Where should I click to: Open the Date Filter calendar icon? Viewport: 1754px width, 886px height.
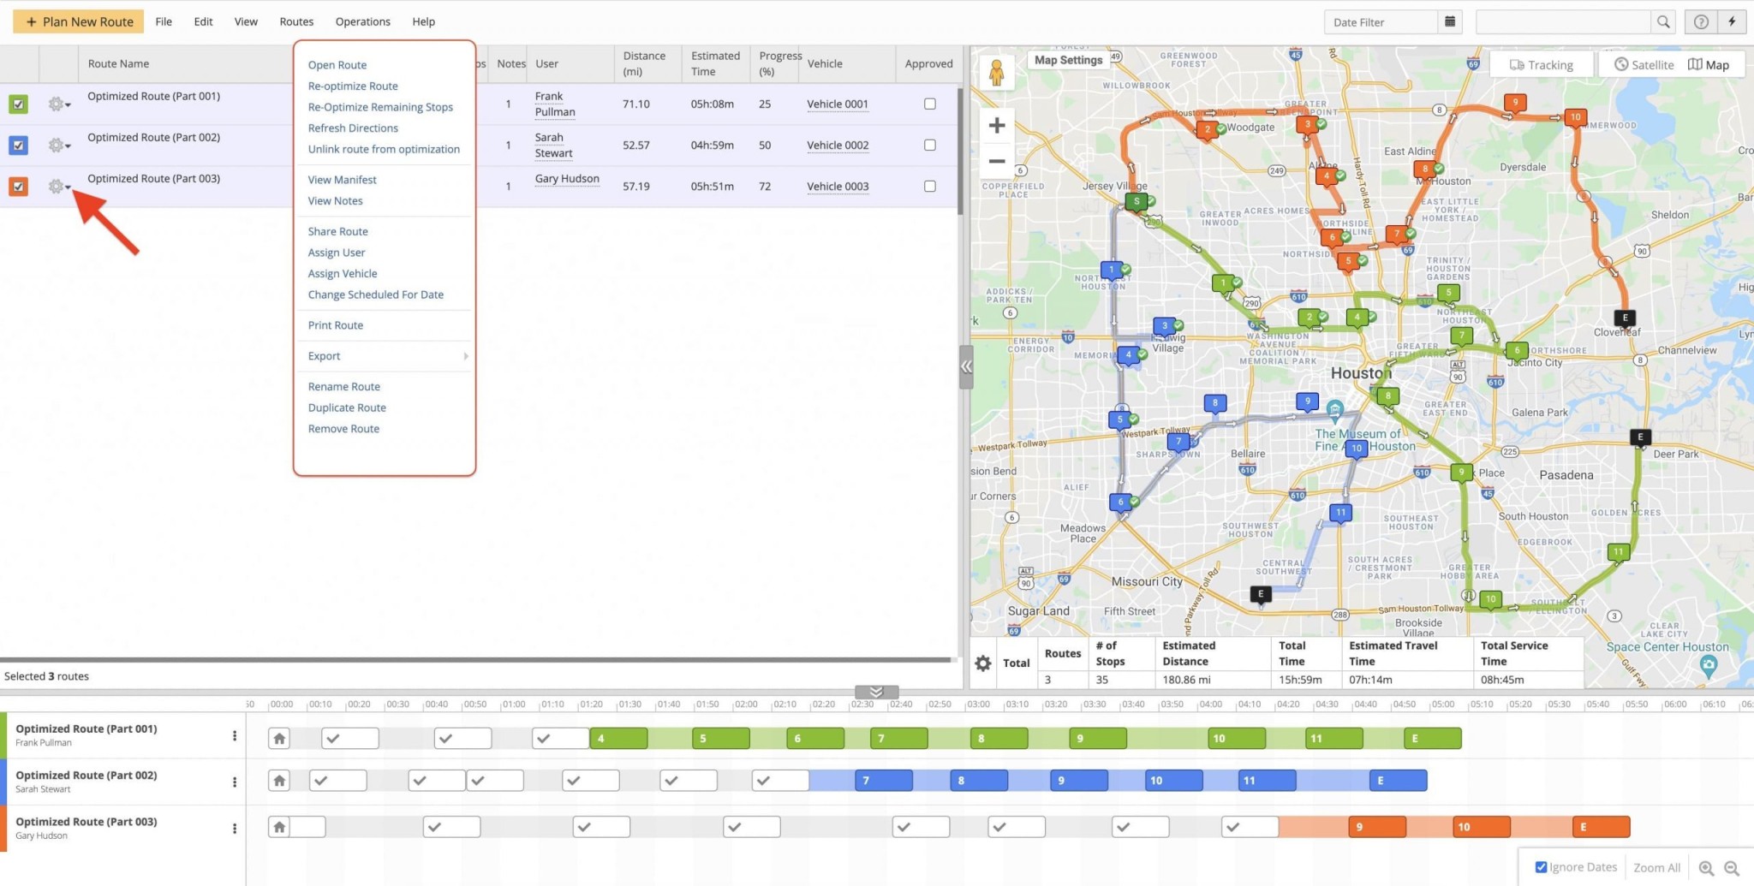(1449, 21)
